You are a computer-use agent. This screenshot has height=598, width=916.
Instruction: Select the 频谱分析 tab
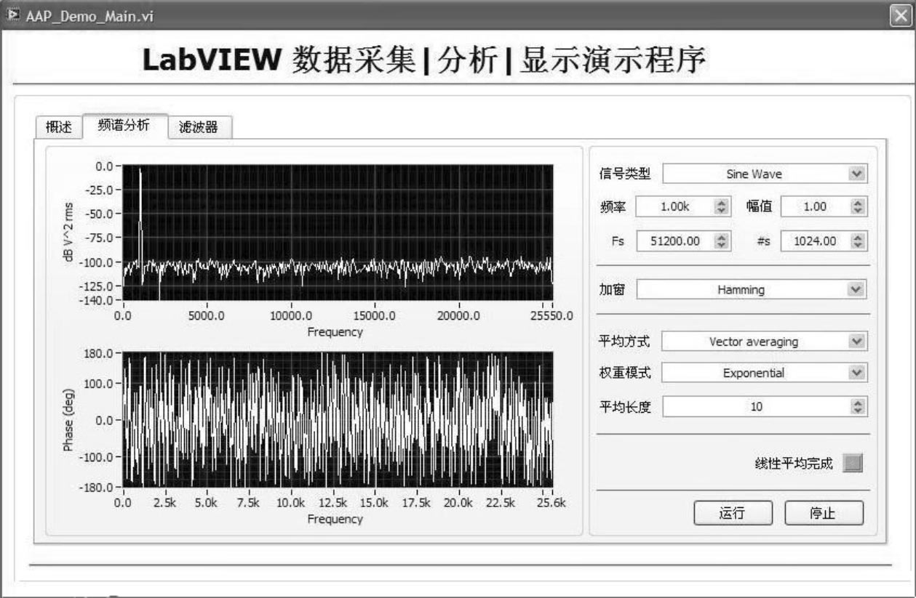coord(124,126)
